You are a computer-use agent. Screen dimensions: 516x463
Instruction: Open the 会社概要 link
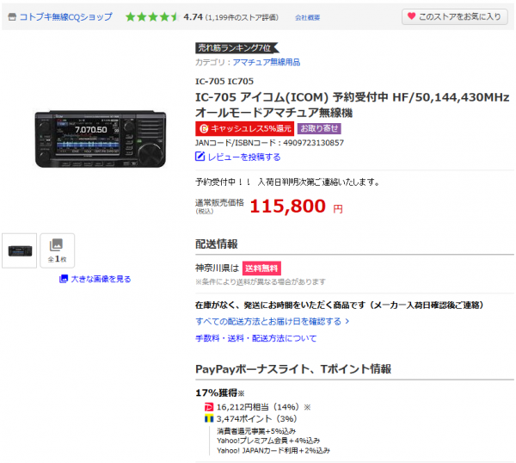coord(307,17)
